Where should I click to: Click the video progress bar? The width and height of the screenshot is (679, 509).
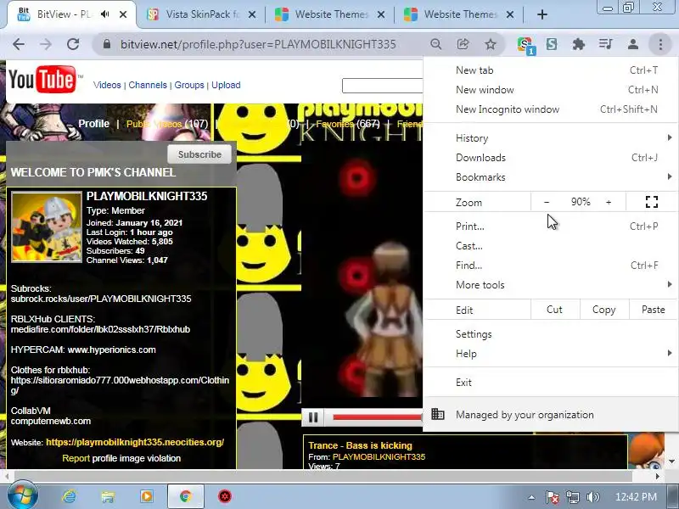tap(377, 417)
